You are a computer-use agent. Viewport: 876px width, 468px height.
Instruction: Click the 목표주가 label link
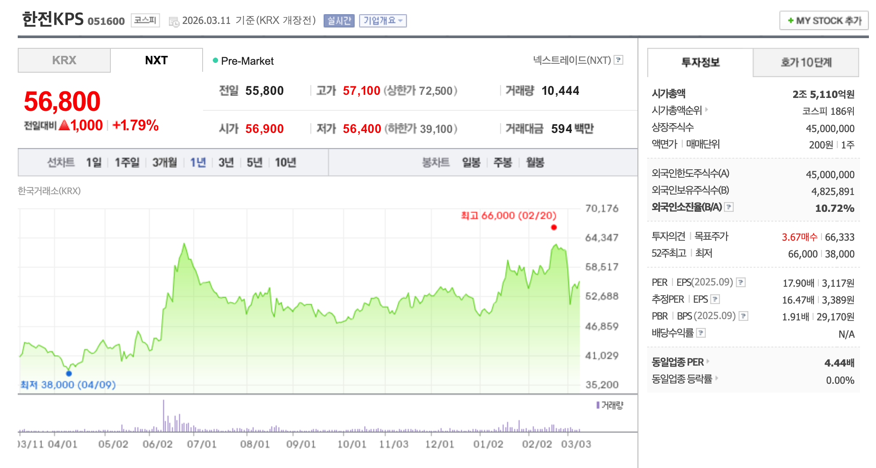711,236
